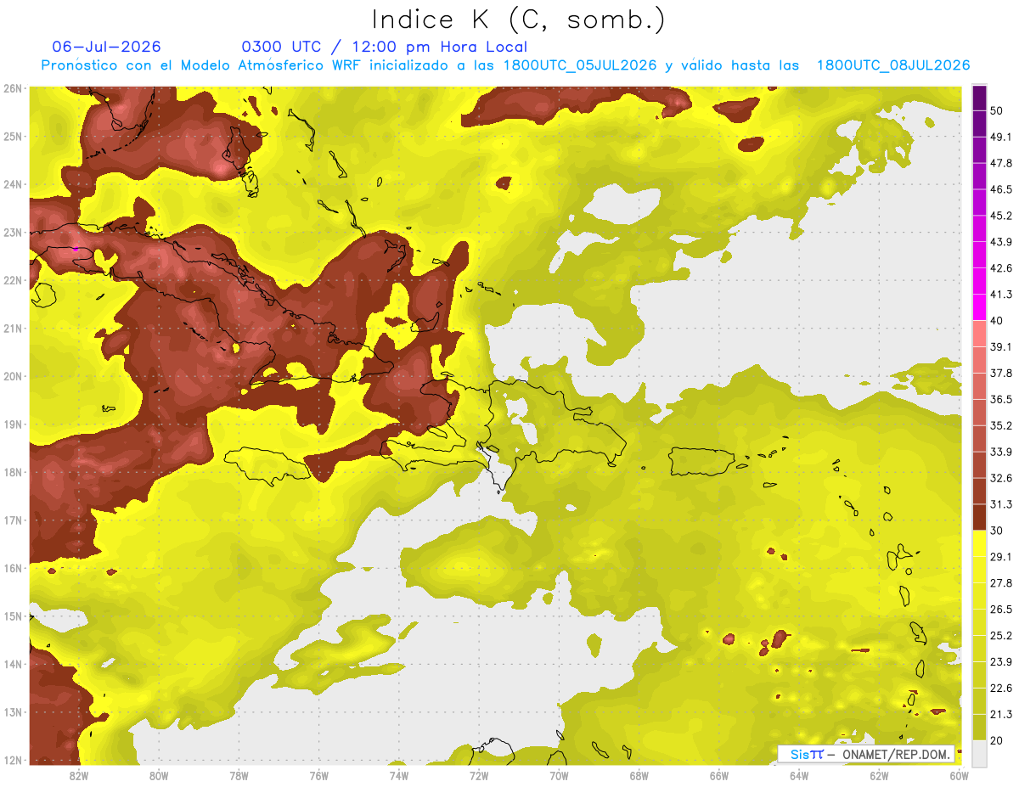Click the colorbar value "50"
The width and height of the screenshot is (1019, 787).
[996, 110]
